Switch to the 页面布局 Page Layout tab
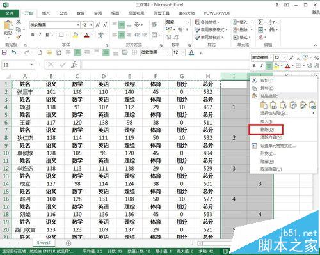 click(136, 13)
